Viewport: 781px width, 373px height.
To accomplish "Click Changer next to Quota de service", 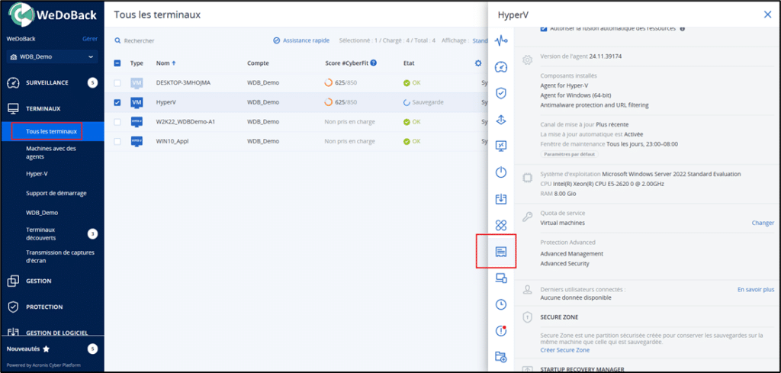I will 763,223.
